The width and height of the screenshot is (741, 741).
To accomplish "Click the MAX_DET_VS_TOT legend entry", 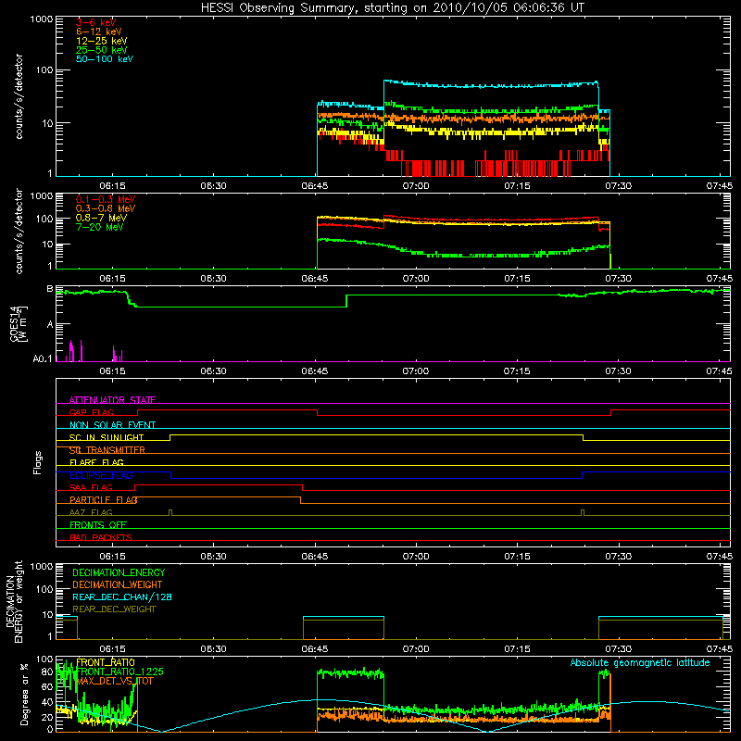I will tap(114, 681).
